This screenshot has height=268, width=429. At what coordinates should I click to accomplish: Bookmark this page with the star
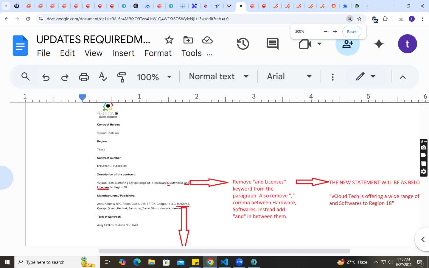point(359,19)
